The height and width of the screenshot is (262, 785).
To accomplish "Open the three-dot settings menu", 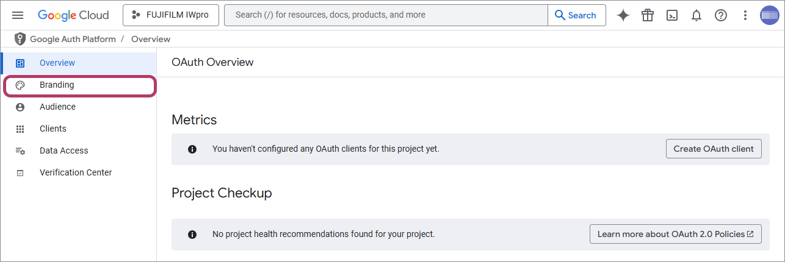I will [745, 15].
